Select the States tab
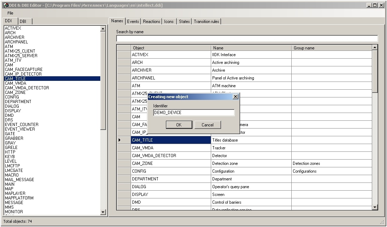This screenshot has height=227, width=387. tap(184, 22)
